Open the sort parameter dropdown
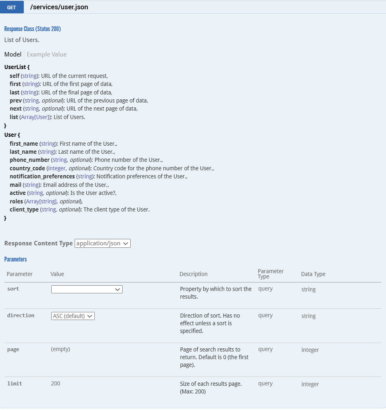The image size is (386, 410). click(x=87, y=289)
